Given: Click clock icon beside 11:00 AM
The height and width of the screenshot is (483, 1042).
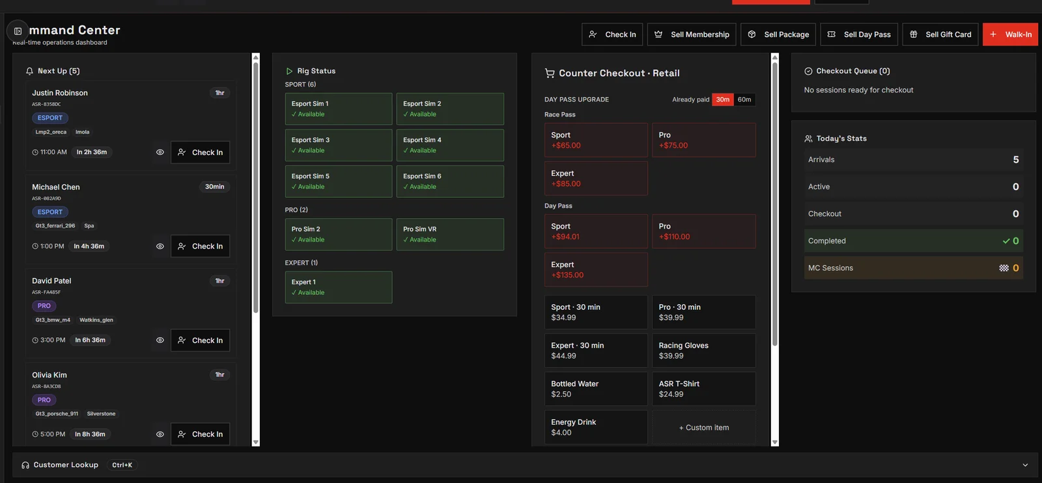Looking at the screenshot, I should tap(35, 152).
